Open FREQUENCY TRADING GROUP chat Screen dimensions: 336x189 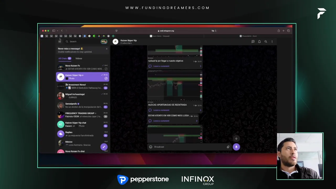tap(82, 115)
